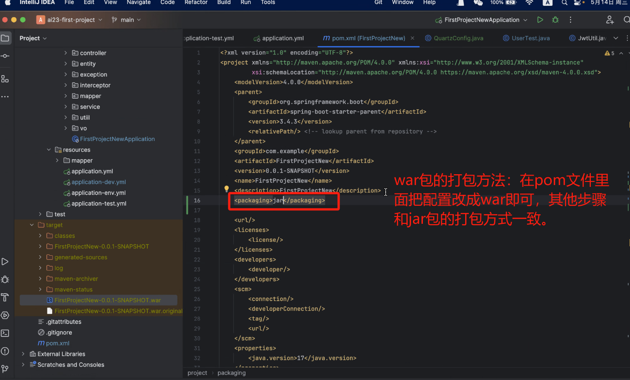Open the Problems tool window icon
Screen dimensions: 630x380
pos(5,351)
